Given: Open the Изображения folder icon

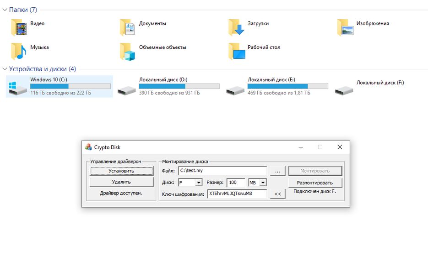Looking at the screenshot, I should coord(345,27).
